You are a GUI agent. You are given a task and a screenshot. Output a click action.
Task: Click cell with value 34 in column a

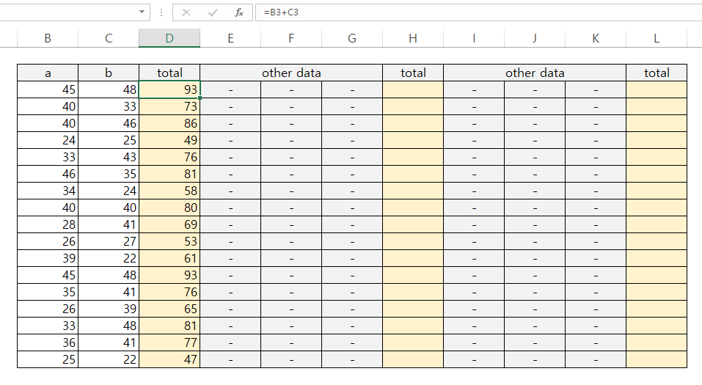click(x=48, y=191)
